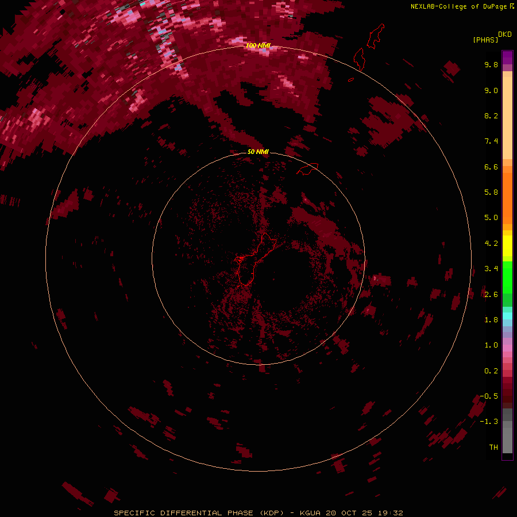This screenshot has width=517, height=517.
Task: Click the 100 NMI range ring label
Action: (x=258, y=45)
